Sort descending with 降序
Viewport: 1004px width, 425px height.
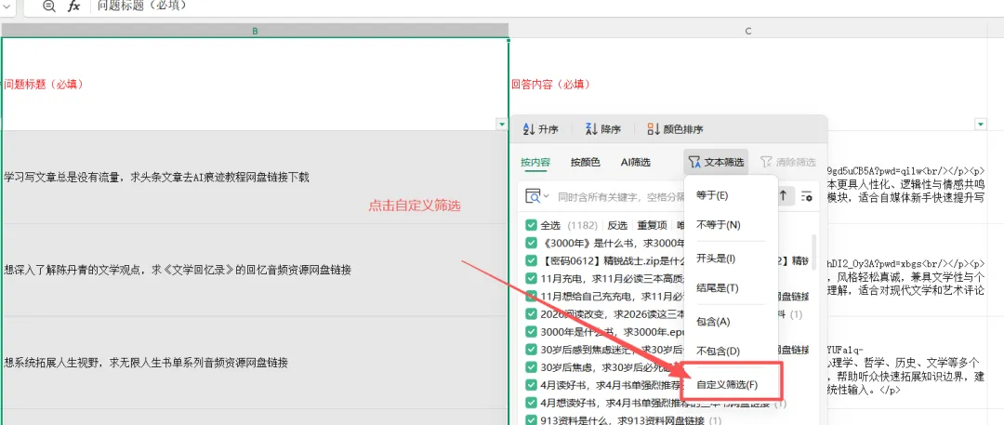(x=603, y=129)
